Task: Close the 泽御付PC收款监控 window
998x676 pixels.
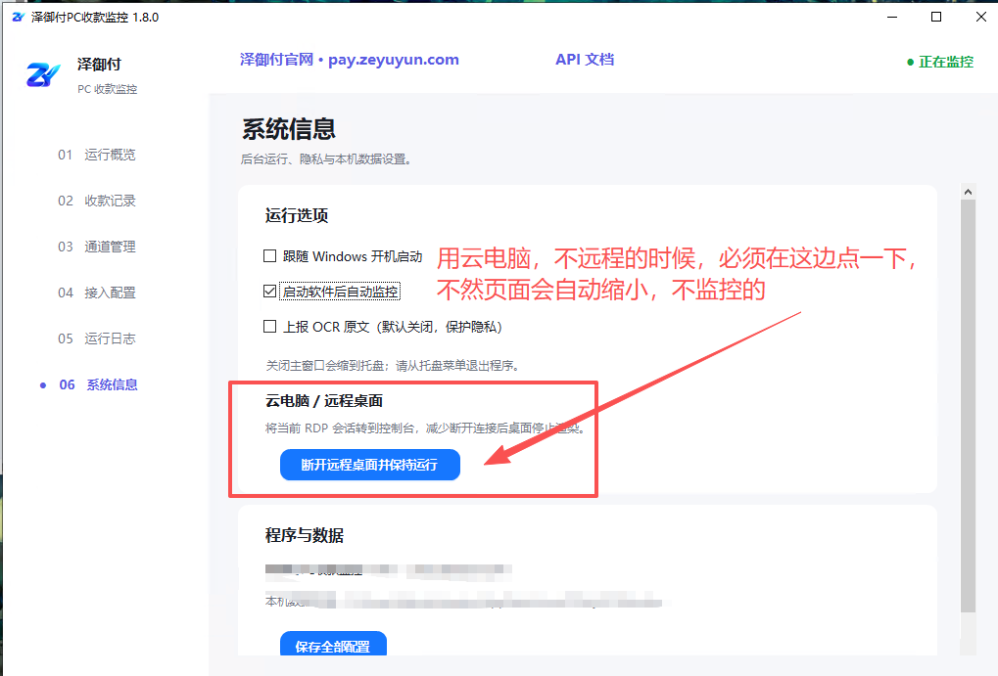Action: [x=980, y=18]
